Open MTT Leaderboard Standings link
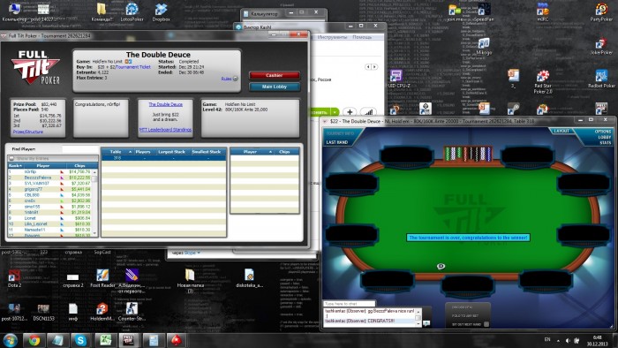 (x=166, y=130)
